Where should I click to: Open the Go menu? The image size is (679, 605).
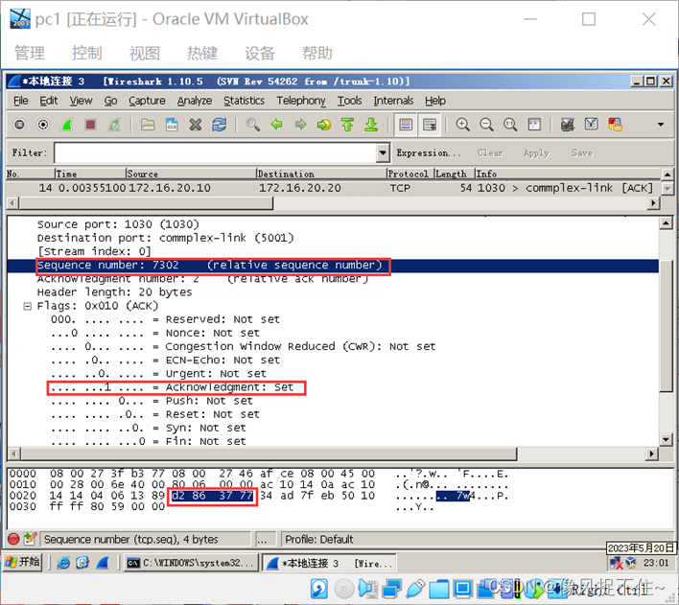click(110, 101)
